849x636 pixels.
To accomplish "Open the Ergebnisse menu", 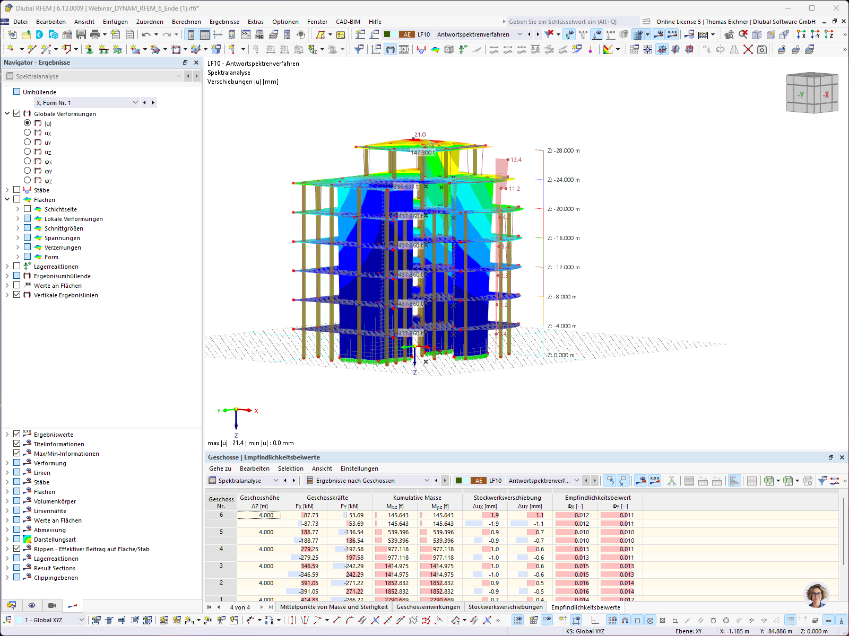I will 224,22.
